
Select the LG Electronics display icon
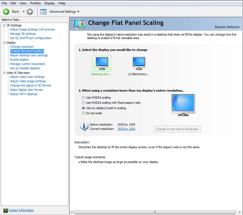139,63
